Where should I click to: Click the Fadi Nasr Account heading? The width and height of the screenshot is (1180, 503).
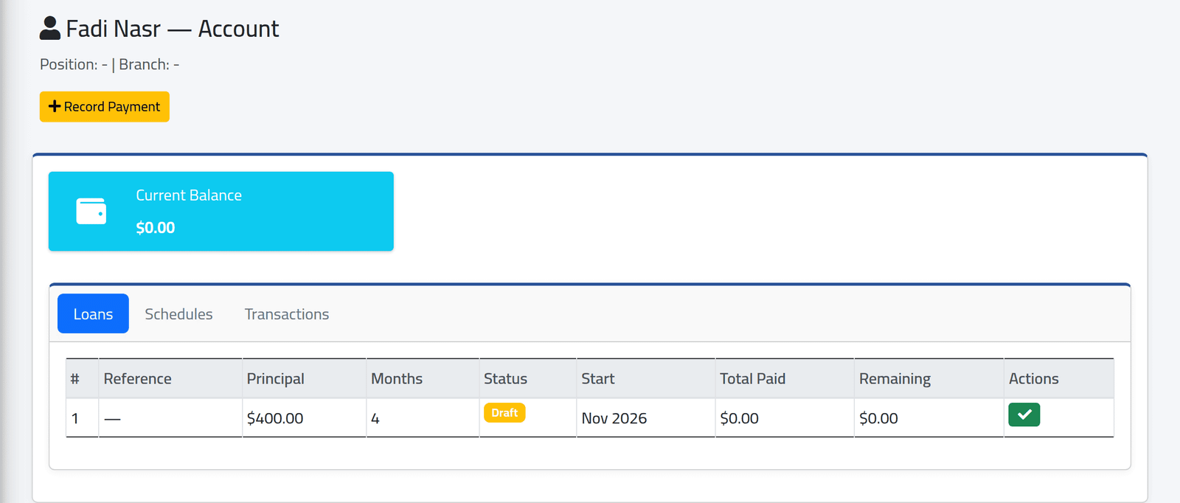[173, 29]
